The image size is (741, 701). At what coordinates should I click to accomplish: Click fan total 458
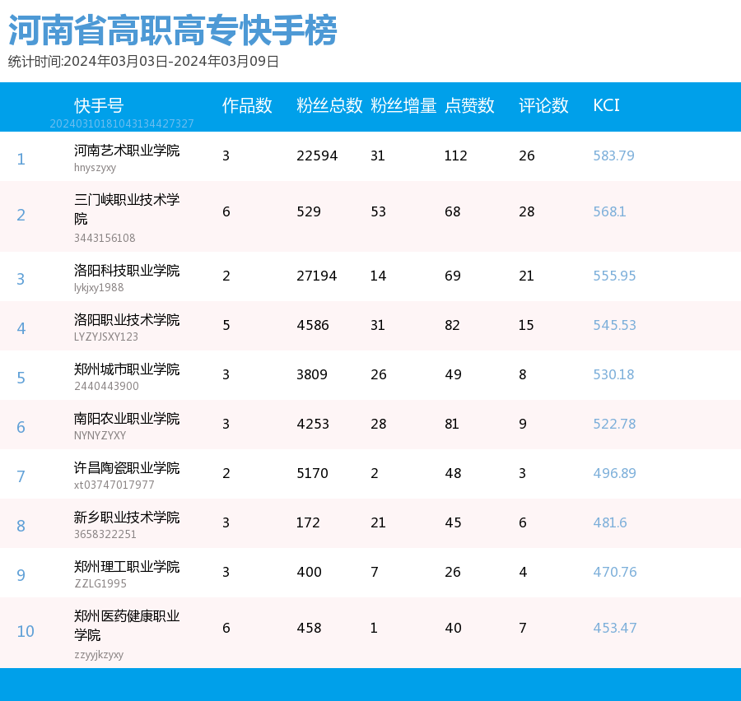point(309,628)
